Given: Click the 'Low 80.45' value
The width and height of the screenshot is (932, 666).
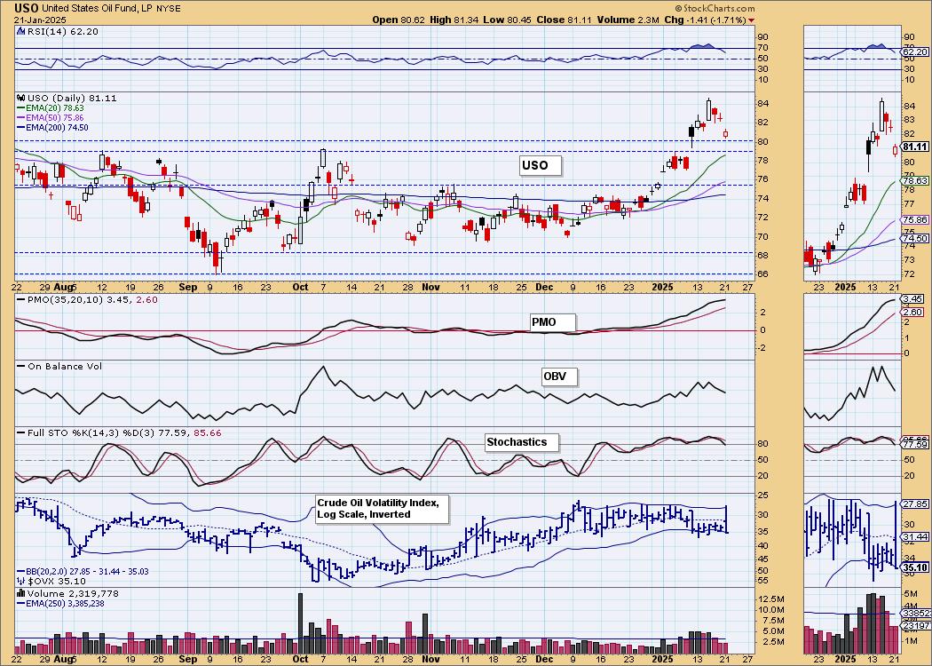Looking at the screenshot, I should (x=507, y=20).
